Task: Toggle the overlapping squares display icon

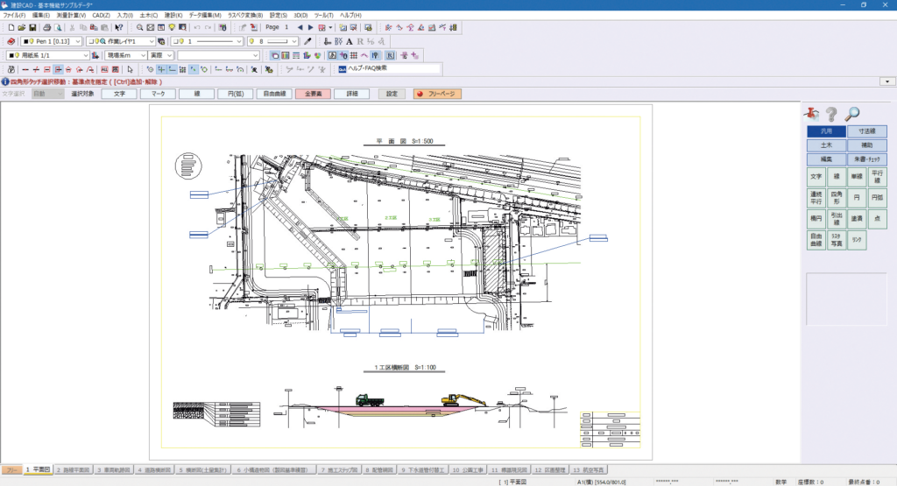Action: pos(275,55)
